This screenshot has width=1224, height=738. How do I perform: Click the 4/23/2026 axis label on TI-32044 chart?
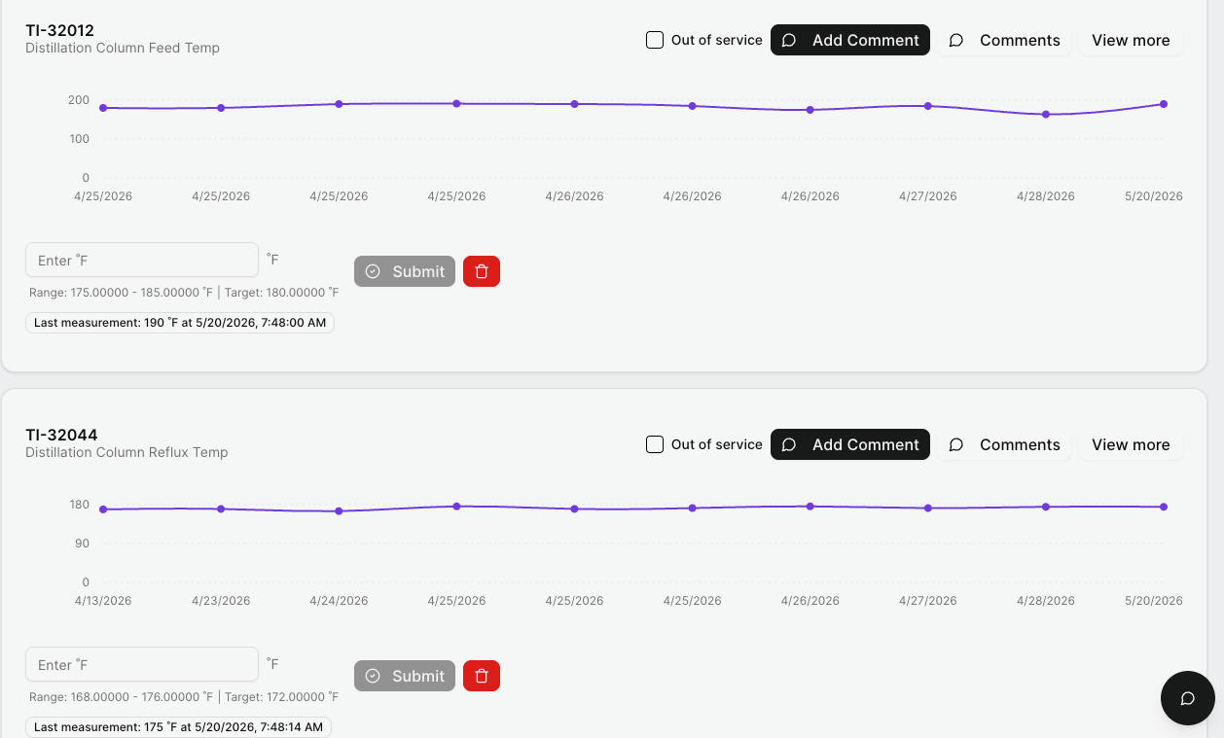pyautogui.click(x=221, y=601)
